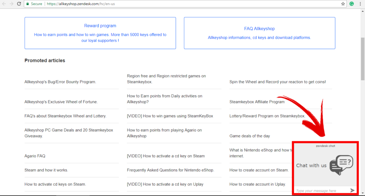Viewport: 365px width, 196px height.
Task: Click the browser back arrow
Action: [4, 4]
